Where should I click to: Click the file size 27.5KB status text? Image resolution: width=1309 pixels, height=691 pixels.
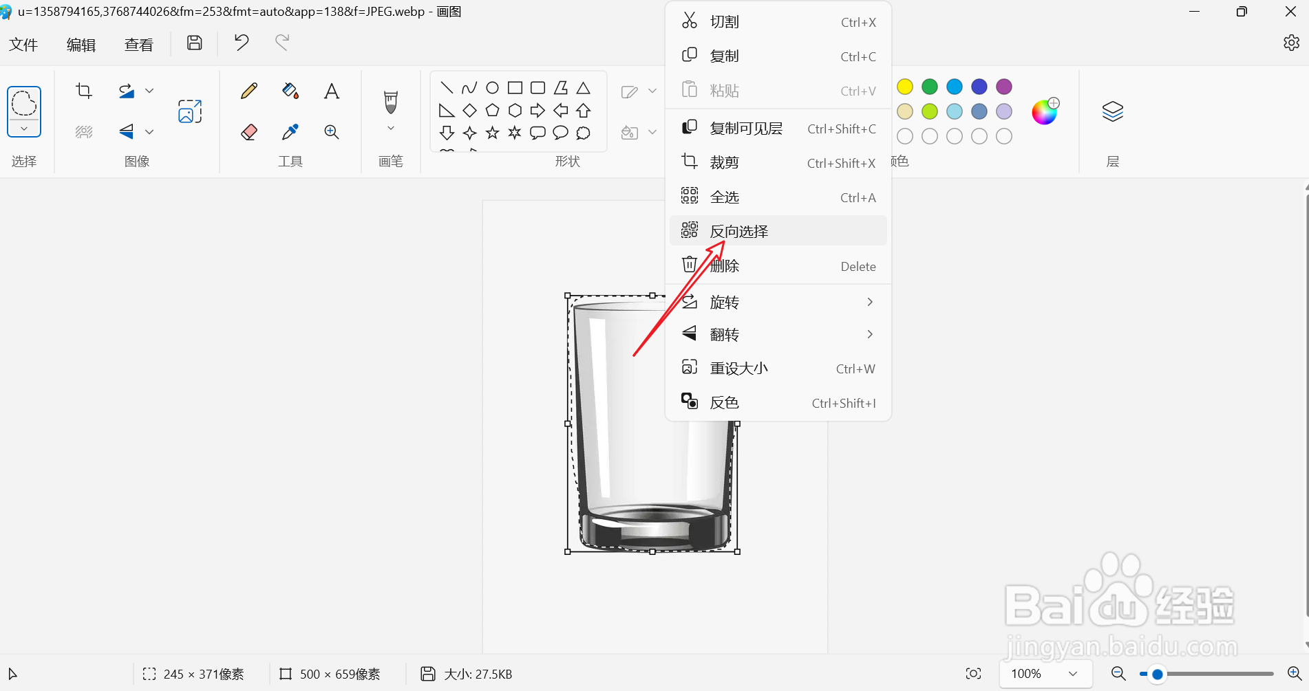point(478,674)
